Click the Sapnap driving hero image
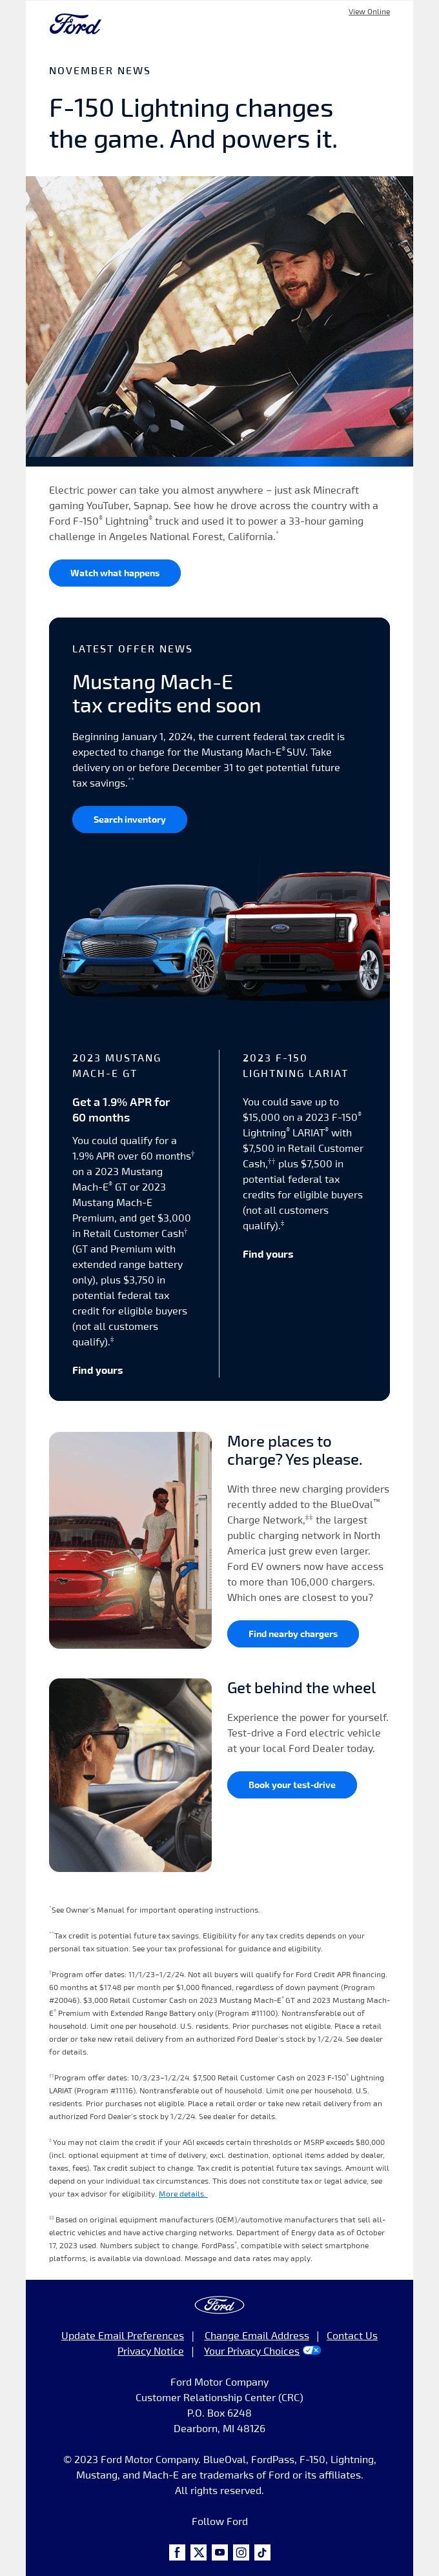439x2576 pixels. [x=220, y=321]
